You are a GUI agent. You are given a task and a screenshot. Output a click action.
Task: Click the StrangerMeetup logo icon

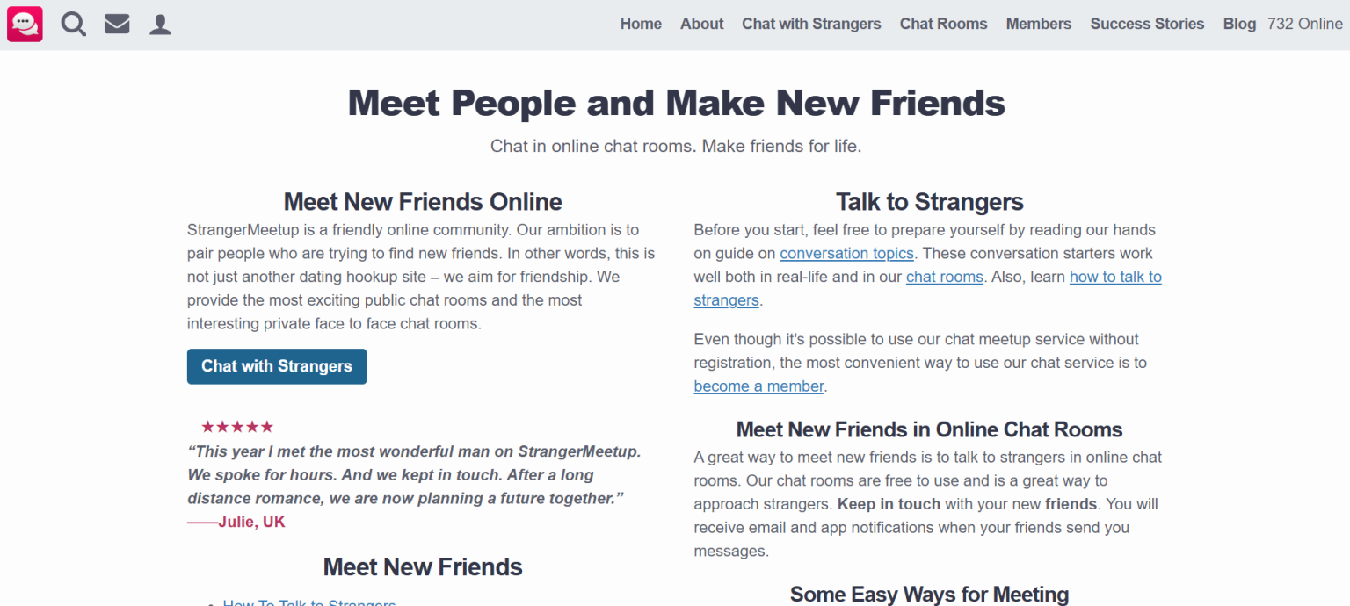point(24,24)
